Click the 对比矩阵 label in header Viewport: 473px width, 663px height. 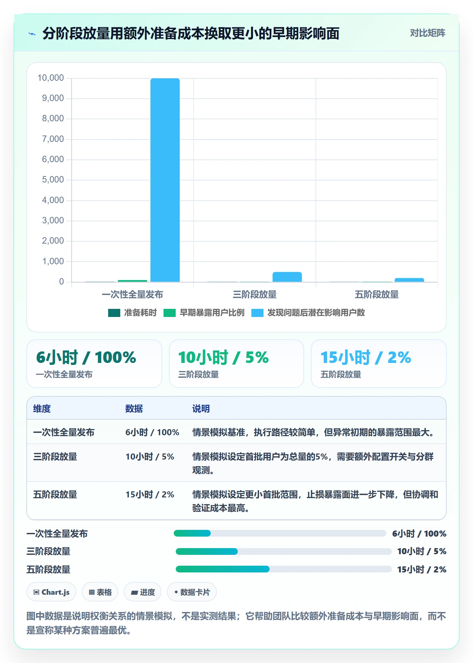(427, 33)
